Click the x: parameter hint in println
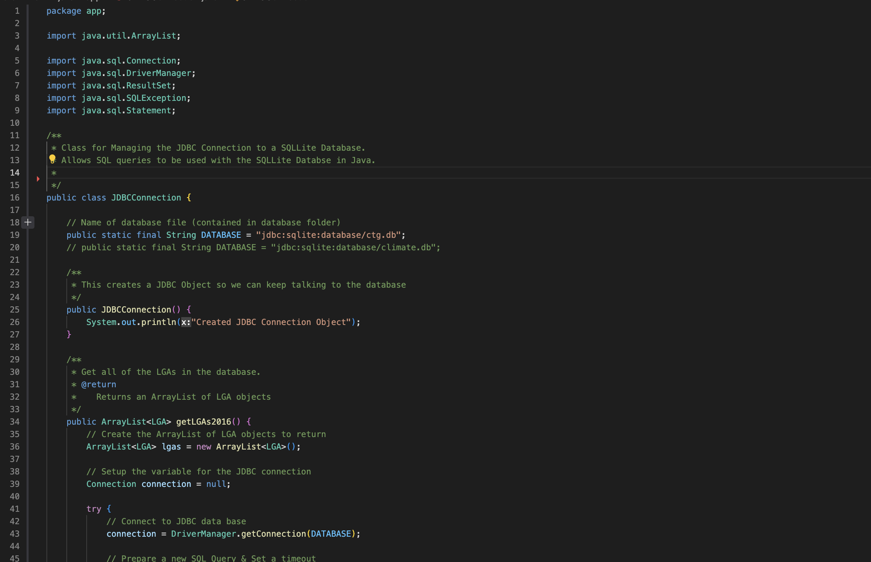This screenshot has height=562, width=871. click(186, 322)
